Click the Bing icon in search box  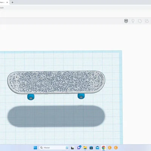point(67,148)
